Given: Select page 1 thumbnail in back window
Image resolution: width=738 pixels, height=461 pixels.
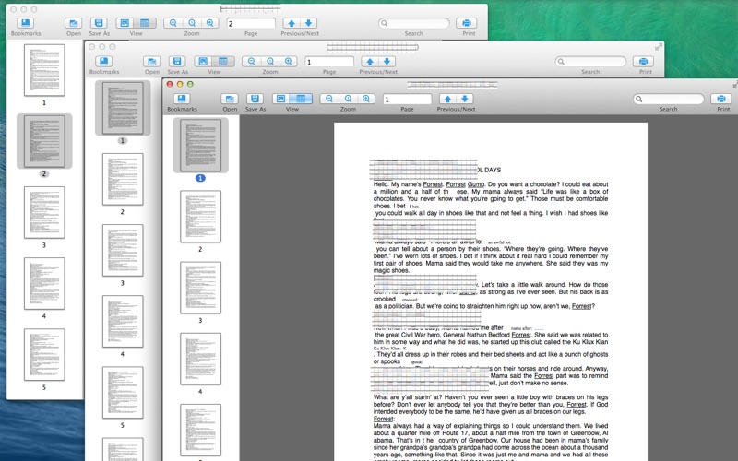Looking at the screenshot, I should [x=44, y=70].
